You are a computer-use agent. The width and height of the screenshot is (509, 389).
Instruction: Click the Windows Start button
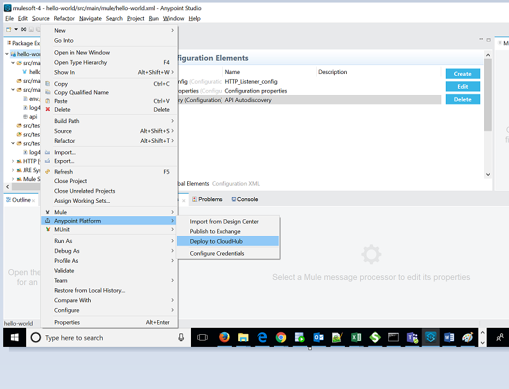[15, 337]
